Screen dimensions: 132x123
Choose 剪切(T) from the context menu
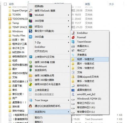tap(50, 117)
